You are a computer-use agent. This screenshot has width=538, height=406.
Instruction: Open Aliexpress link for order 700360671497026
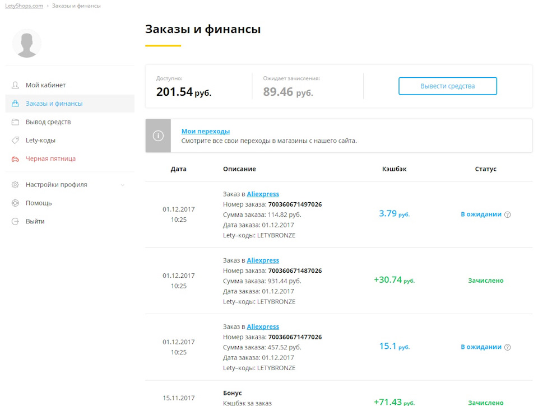click(x=263, y=194)
